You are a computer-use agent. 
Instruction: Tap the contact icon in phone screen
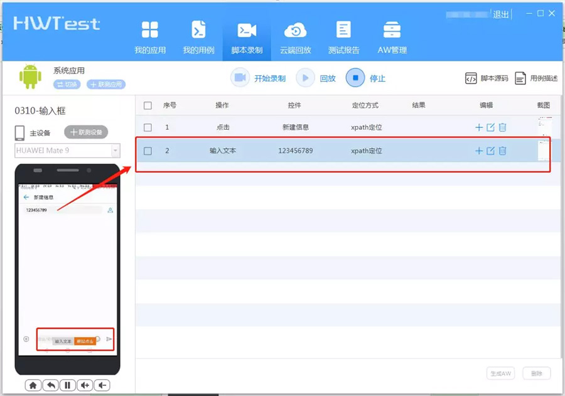coord(110,210)
